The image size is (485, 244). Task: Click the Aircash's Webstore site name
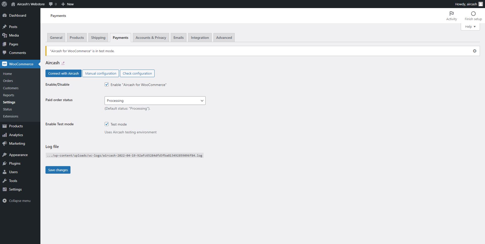pos(31,4)
